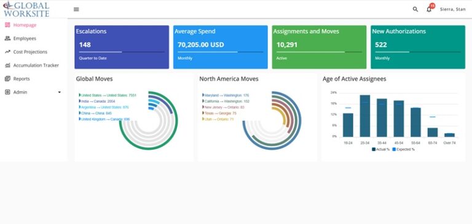Click the Age of Active Assignees heading
Image resolution: width=472 pixels, height=224 pixels.
click(354, 79)
